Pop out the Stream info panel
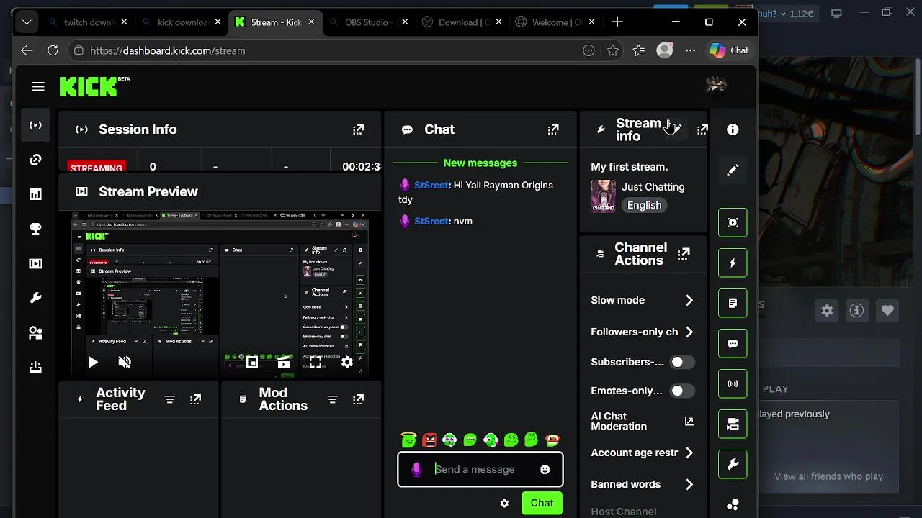The image size is (922, 518). click(702, 129)
